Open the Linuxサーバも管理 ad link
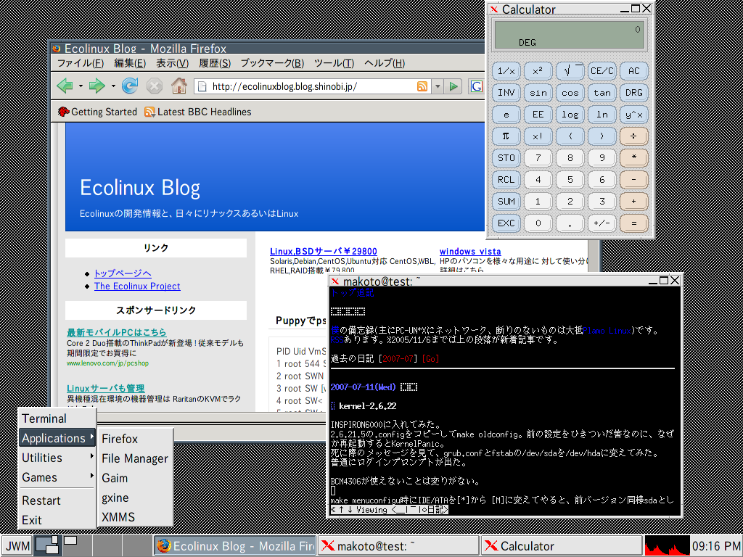This screenshot has width=743, height=557. coord(106,388)
